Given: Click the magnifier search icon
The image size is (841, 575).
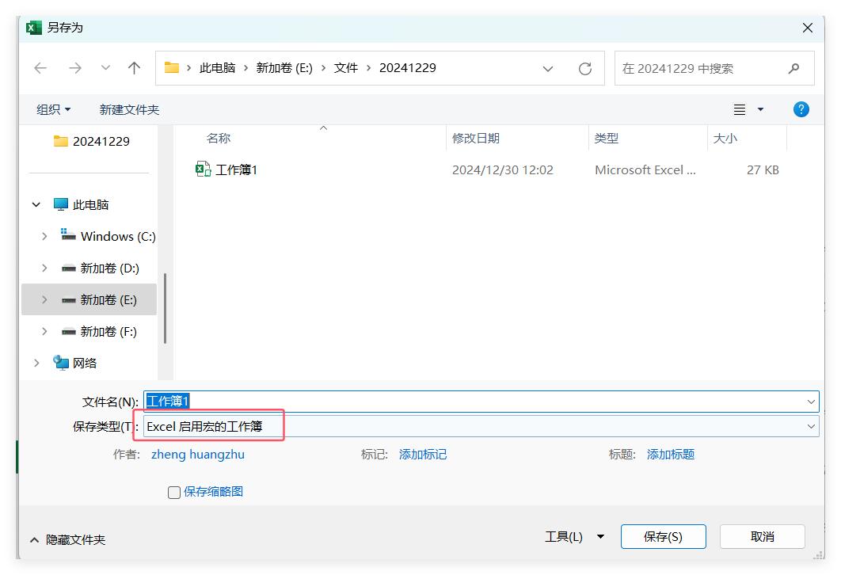Looking at the screenshot, I should coord(794,68).
